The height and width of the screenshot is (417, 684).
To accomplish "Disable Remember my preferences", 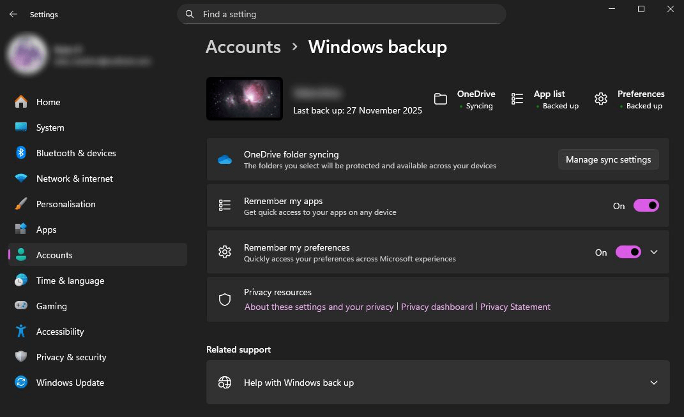I will click(x=628, y=252).
